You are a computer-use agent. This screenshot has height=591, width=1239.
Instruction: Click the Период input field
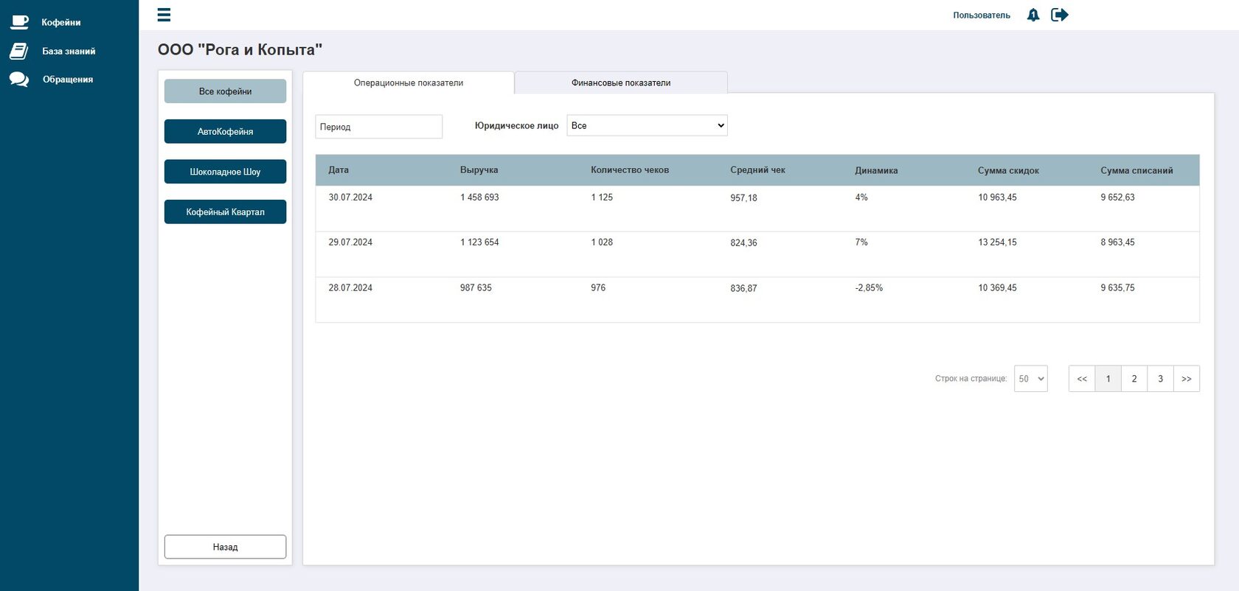tap(378, 127)
